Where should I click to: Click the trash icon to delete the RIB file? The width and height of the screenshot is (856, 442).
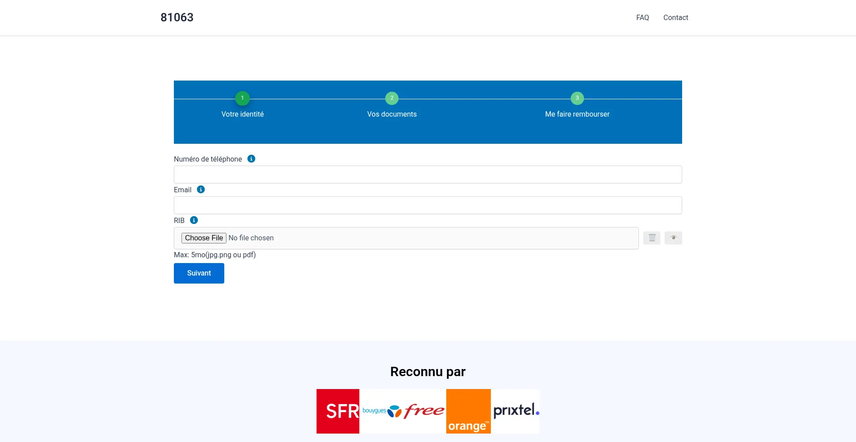point(651,238)
